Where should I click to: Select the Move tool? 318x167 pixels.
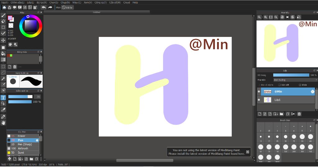3,40
